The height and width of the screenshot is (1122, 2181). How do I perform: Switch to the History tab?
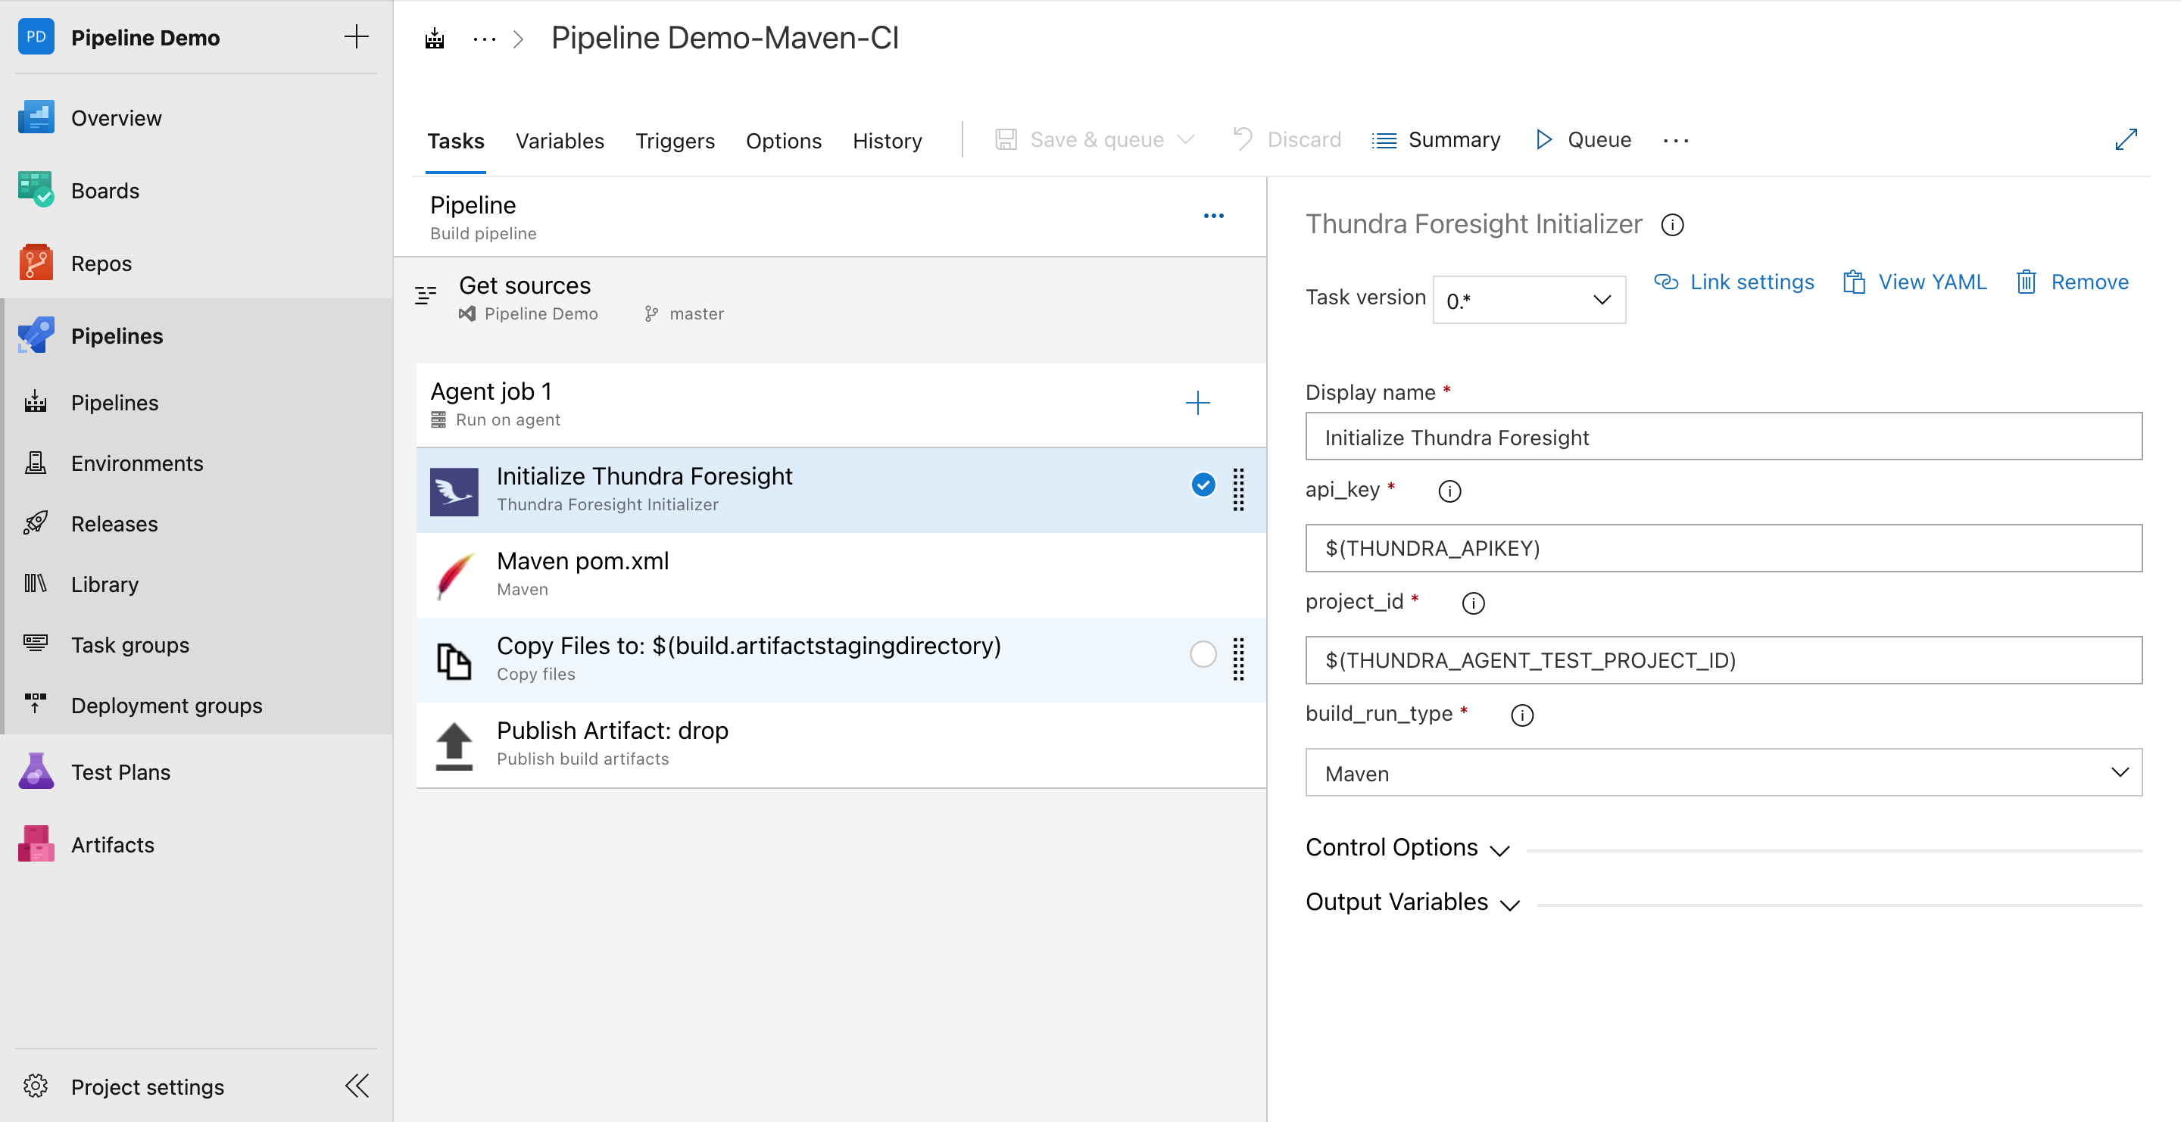pyautogui.click(x=888, y=141)
